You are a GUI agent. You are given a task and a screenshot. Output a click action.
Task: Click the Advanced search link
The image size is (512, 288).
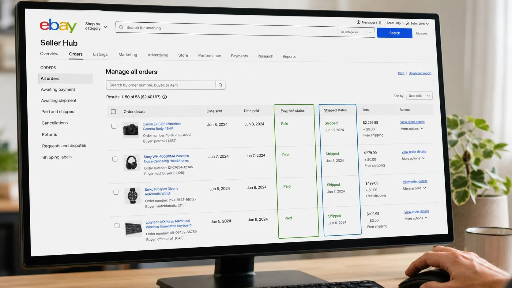(x=421, y=33)
